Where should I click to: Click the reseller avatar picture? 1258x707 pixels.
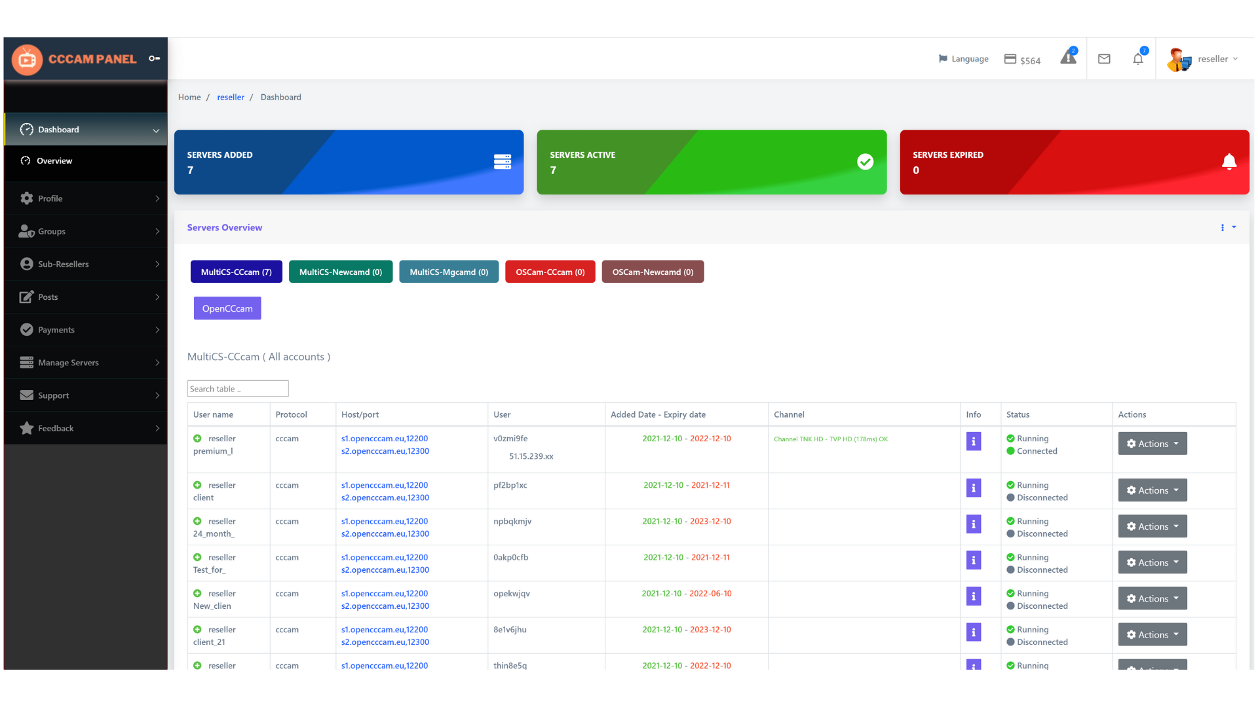click(1179, 60)
